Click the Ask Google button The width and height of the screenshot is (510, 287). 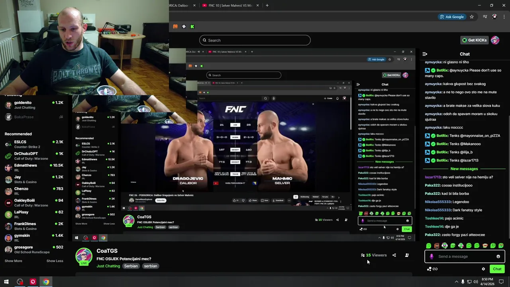coord(451,17)
